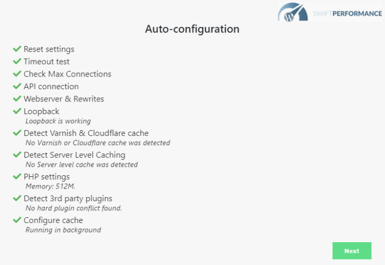The height and width of the screenshot is (265, 385).
Task: Click the checkmark beside Detect Varnish & Cloudflare cache
Action: 17,133
